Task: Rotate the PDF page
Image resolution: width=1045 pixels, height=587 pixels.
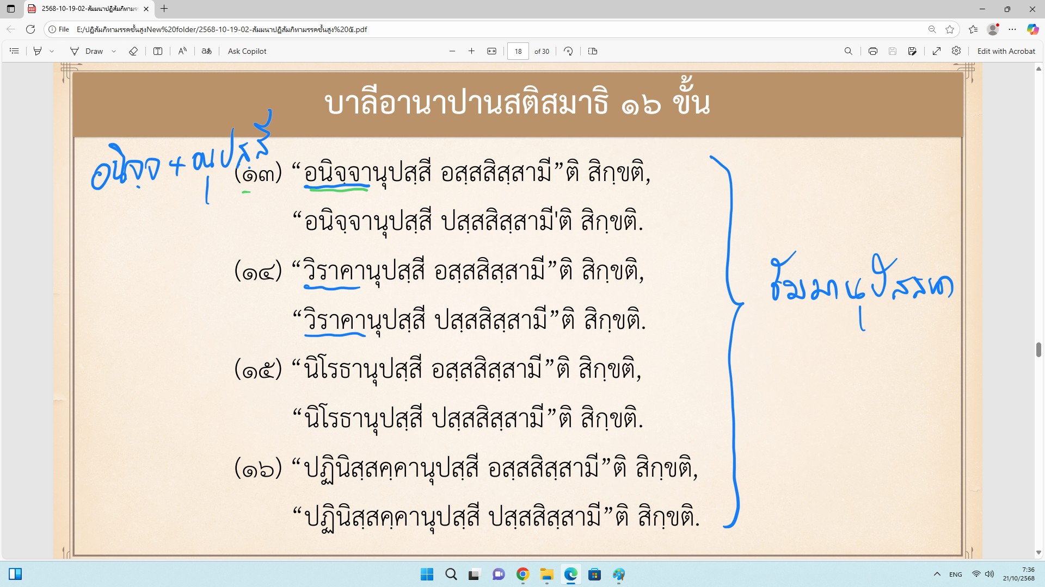Action: point(568,51)
